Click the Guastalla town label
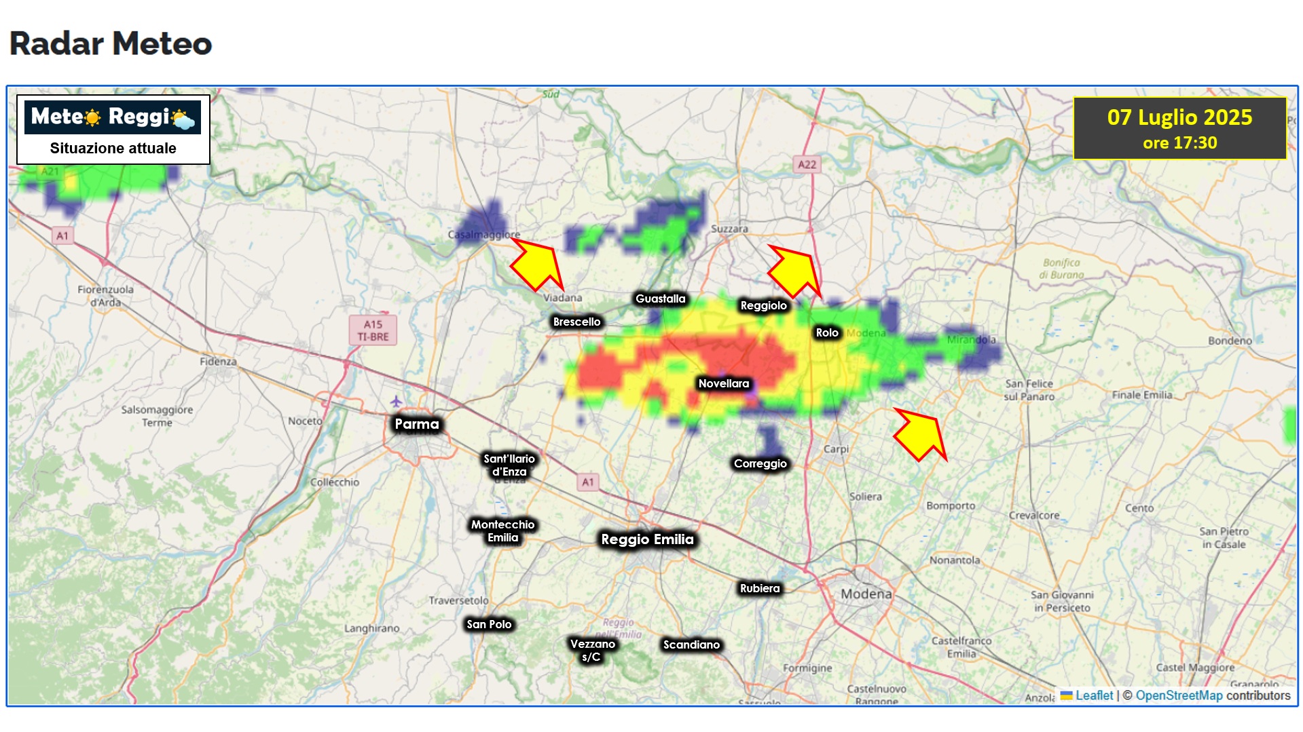The image size is (1303, 732). [660, 298]
